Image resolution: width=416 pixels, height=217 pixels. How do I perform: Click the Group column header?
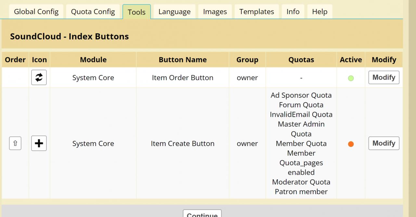tap(247, 60)
